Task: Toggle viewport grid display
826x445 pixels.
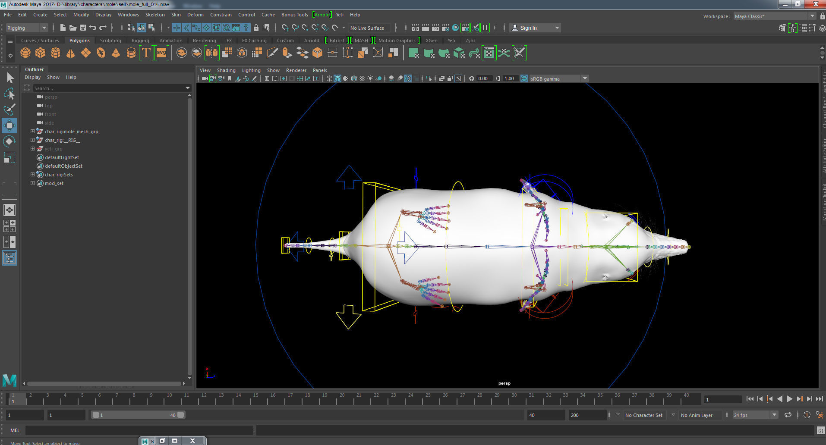Action: click(x=267, y=78)
